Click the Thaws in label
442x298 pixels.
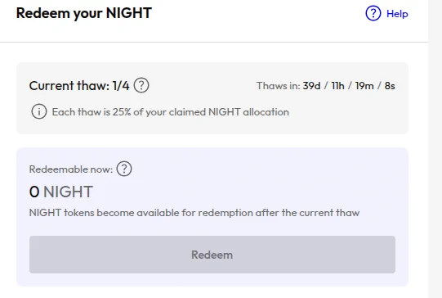tap(279, 86)
